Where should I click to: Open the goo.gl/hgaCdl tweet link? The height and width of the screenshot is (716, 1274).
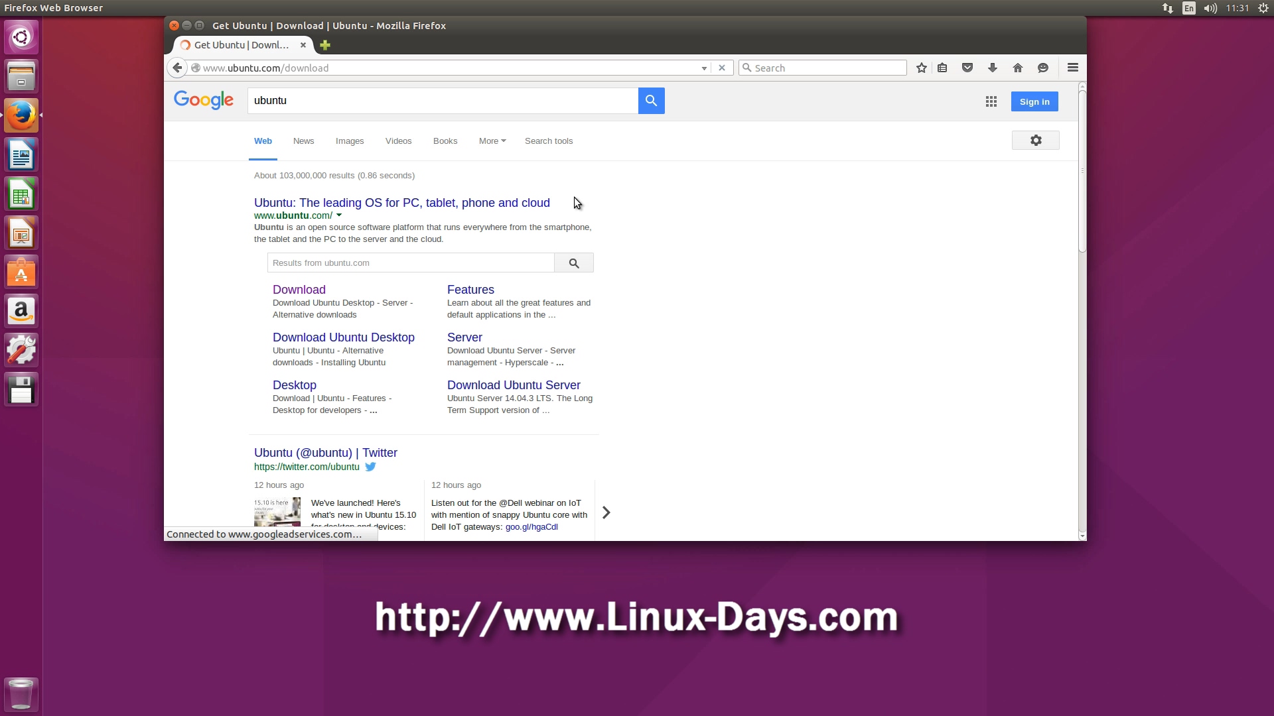point(531,527)
